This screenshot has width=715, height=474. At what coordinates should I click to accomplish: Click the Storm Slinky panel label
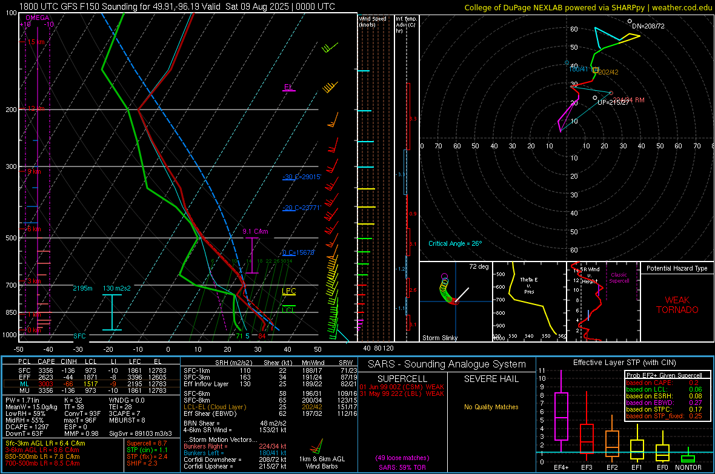coord(440,338)
